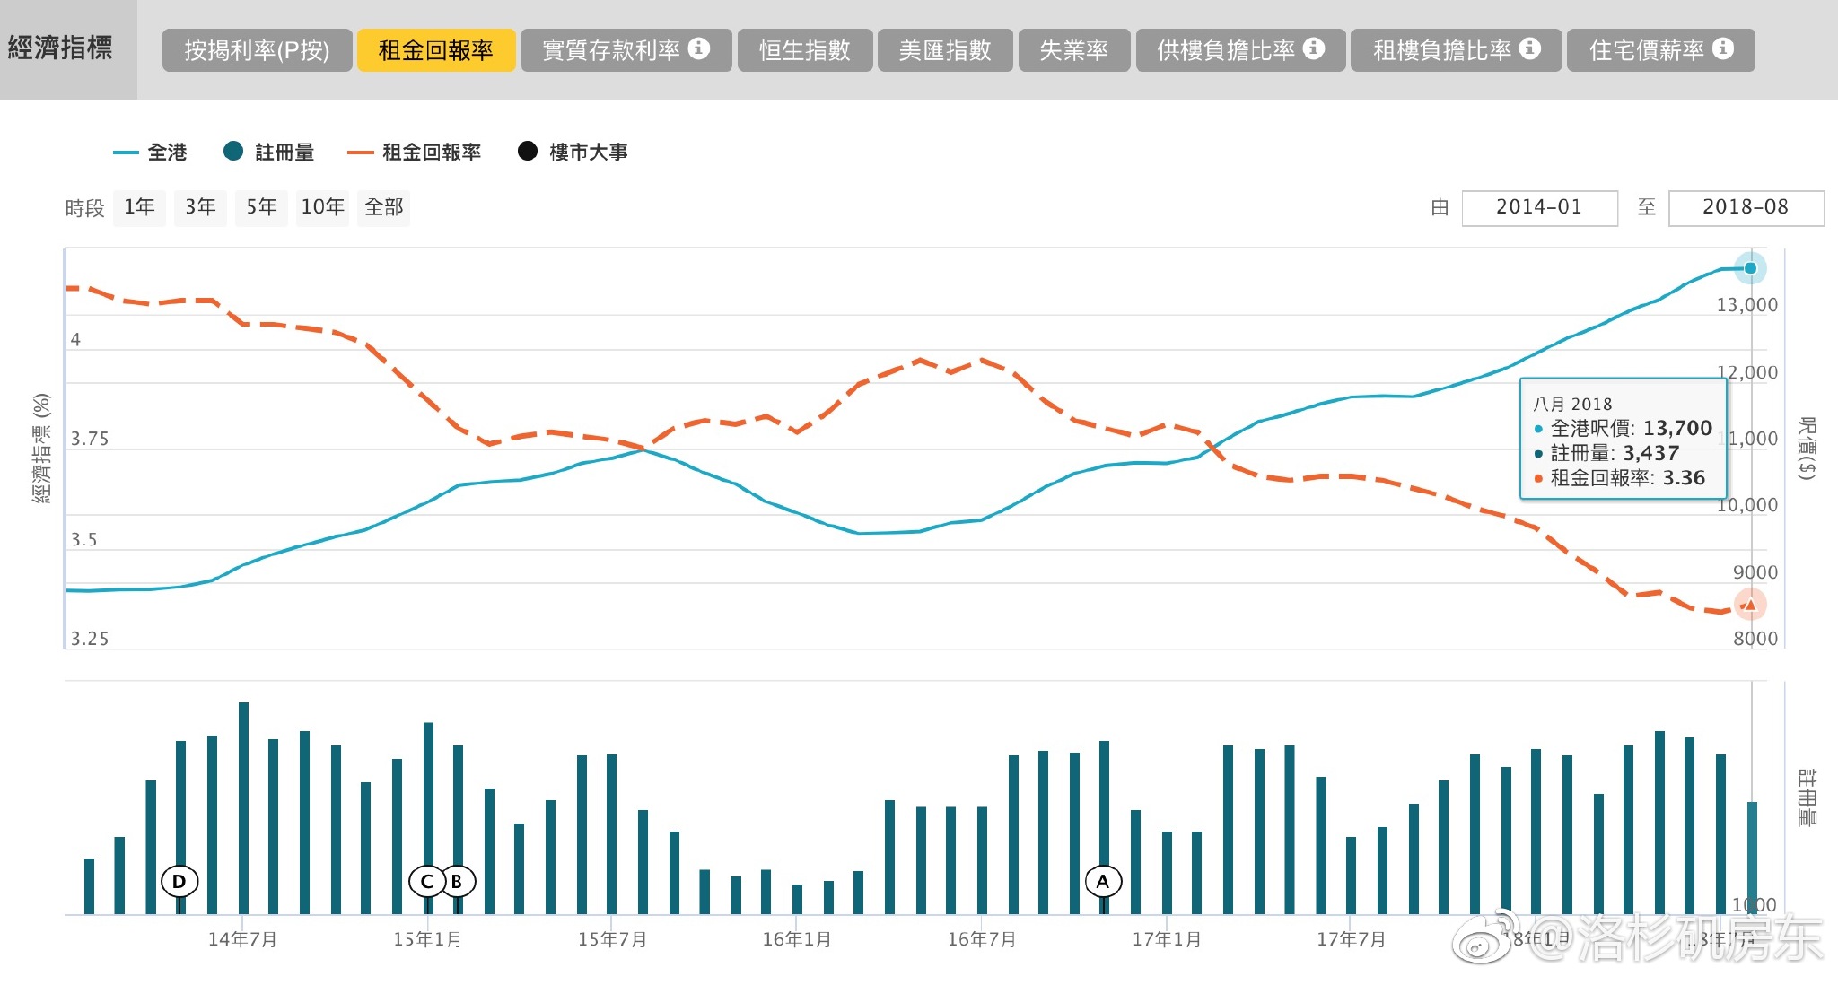
Task: Select the 全部 time period
Action: (x=384, y=207)
